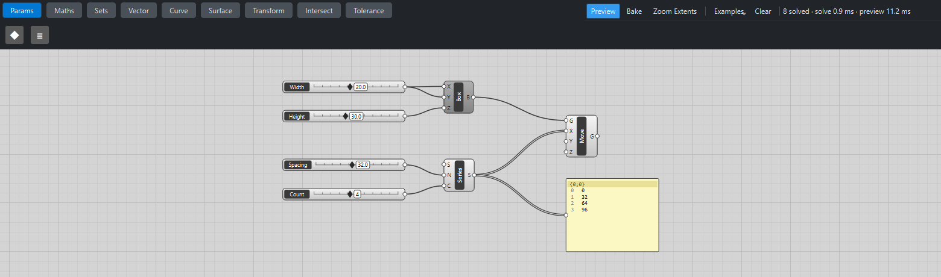Screen dimensions: 941x277
Task: Click the Series component's N input port
Action: pyautogui.click(x=444, y=175)
